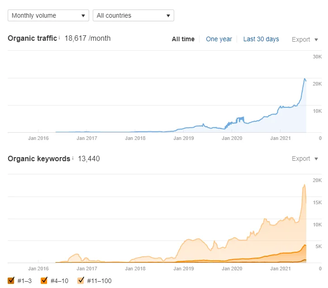Click Jan 2016 label on traffic chart
The image size is (328, 288).
(x=38, y=138)
